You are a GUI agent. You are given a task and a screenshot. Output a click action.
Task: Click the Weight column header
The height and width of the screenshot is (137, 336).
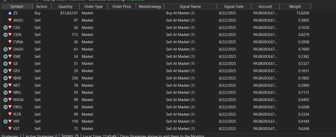(295, 6)
